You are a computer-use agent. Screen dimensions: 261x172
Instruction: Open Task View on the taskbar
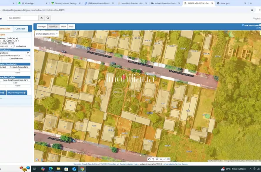point(35,169)
